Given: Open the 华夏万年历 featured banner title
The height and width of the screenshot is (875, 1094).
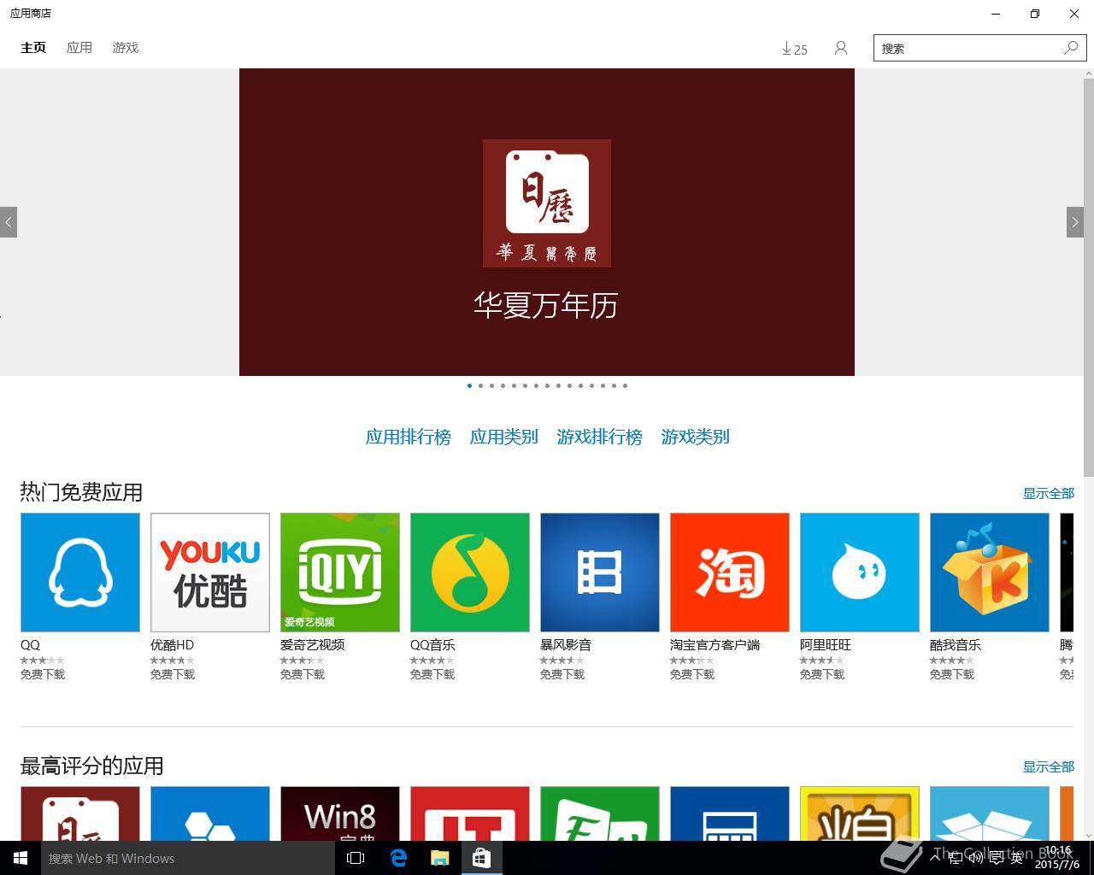Looking at the screenshot, I should click(x=546, y=305).
